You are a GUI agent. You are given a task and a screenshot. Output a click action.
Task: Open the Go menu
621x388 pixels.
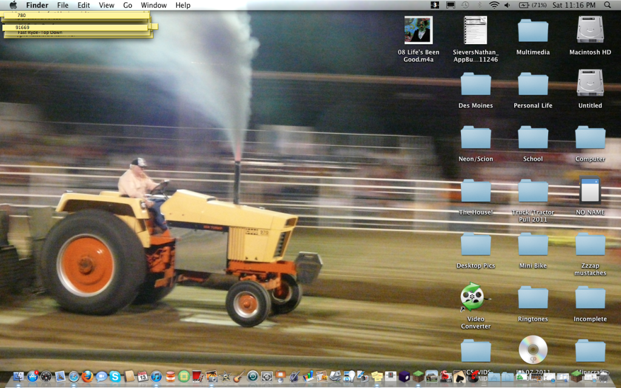coord(127,5)
